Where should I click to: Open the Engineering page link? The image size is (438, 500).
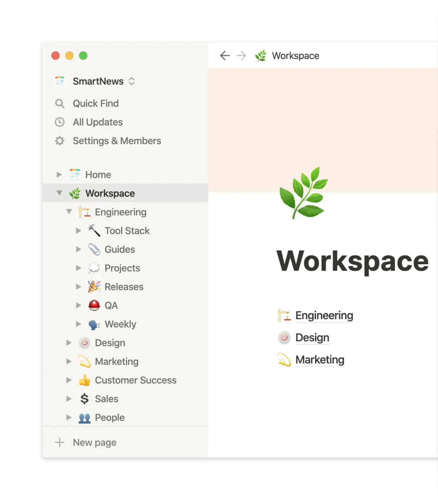[324, 315]
